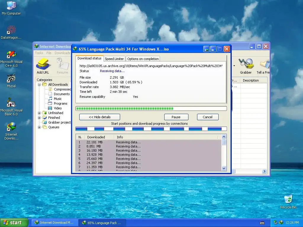Open toolbar overflow dropdown arrow near Grabber
Screen dimensions: 303x227
point(234,66)
